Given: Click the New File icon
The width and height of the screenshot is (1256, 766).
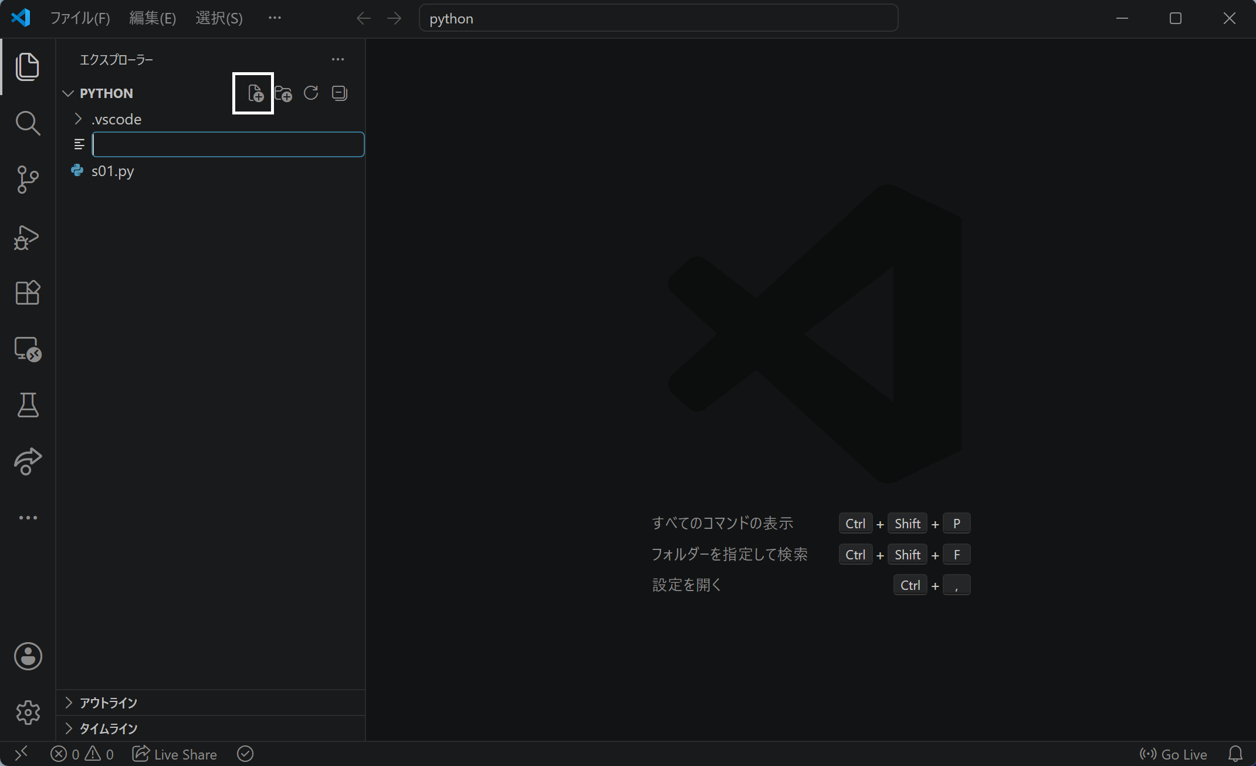Looking at the screenshot, I should pyautogui.click(x=255, y=93).
